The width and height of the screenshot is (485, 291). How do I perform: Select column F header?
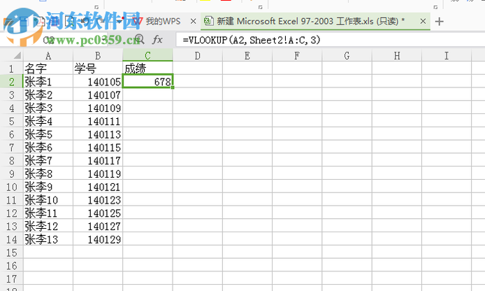[297, 56]
